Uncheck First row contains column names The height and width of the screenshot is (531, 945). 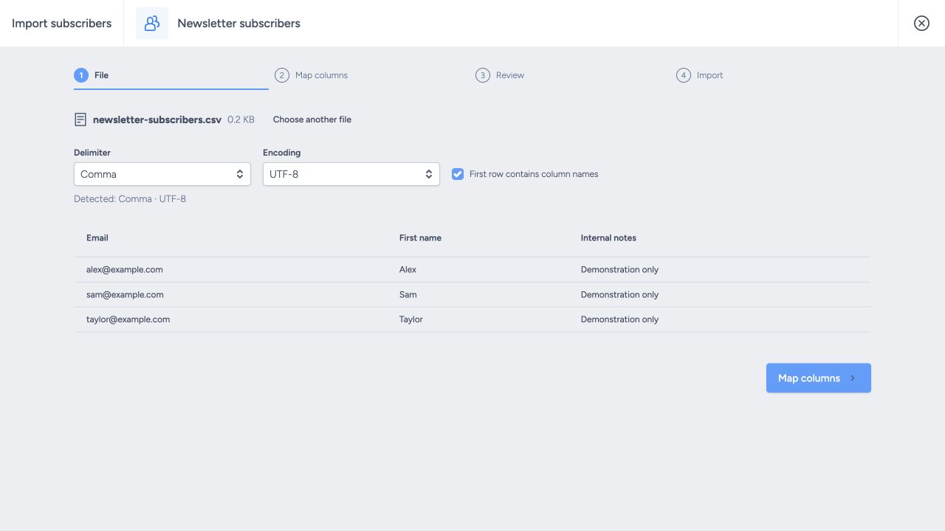coord(458,174)
